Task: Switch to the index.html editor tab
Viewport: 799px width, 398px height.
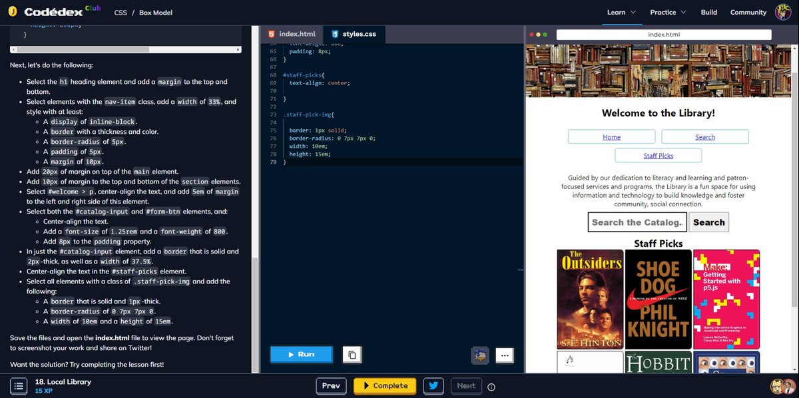Action: click(291, 34)
